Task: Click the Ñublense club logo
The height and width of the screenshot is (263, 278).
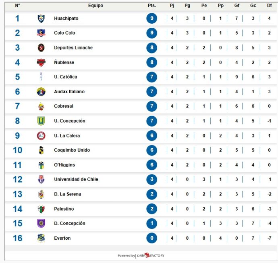Action: click(x=41, y=62)
